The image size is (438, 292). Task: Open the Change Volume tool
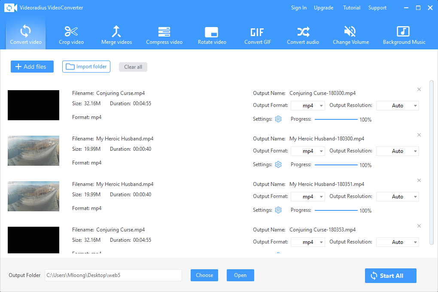pyautogui.click(x=351, y=34)
